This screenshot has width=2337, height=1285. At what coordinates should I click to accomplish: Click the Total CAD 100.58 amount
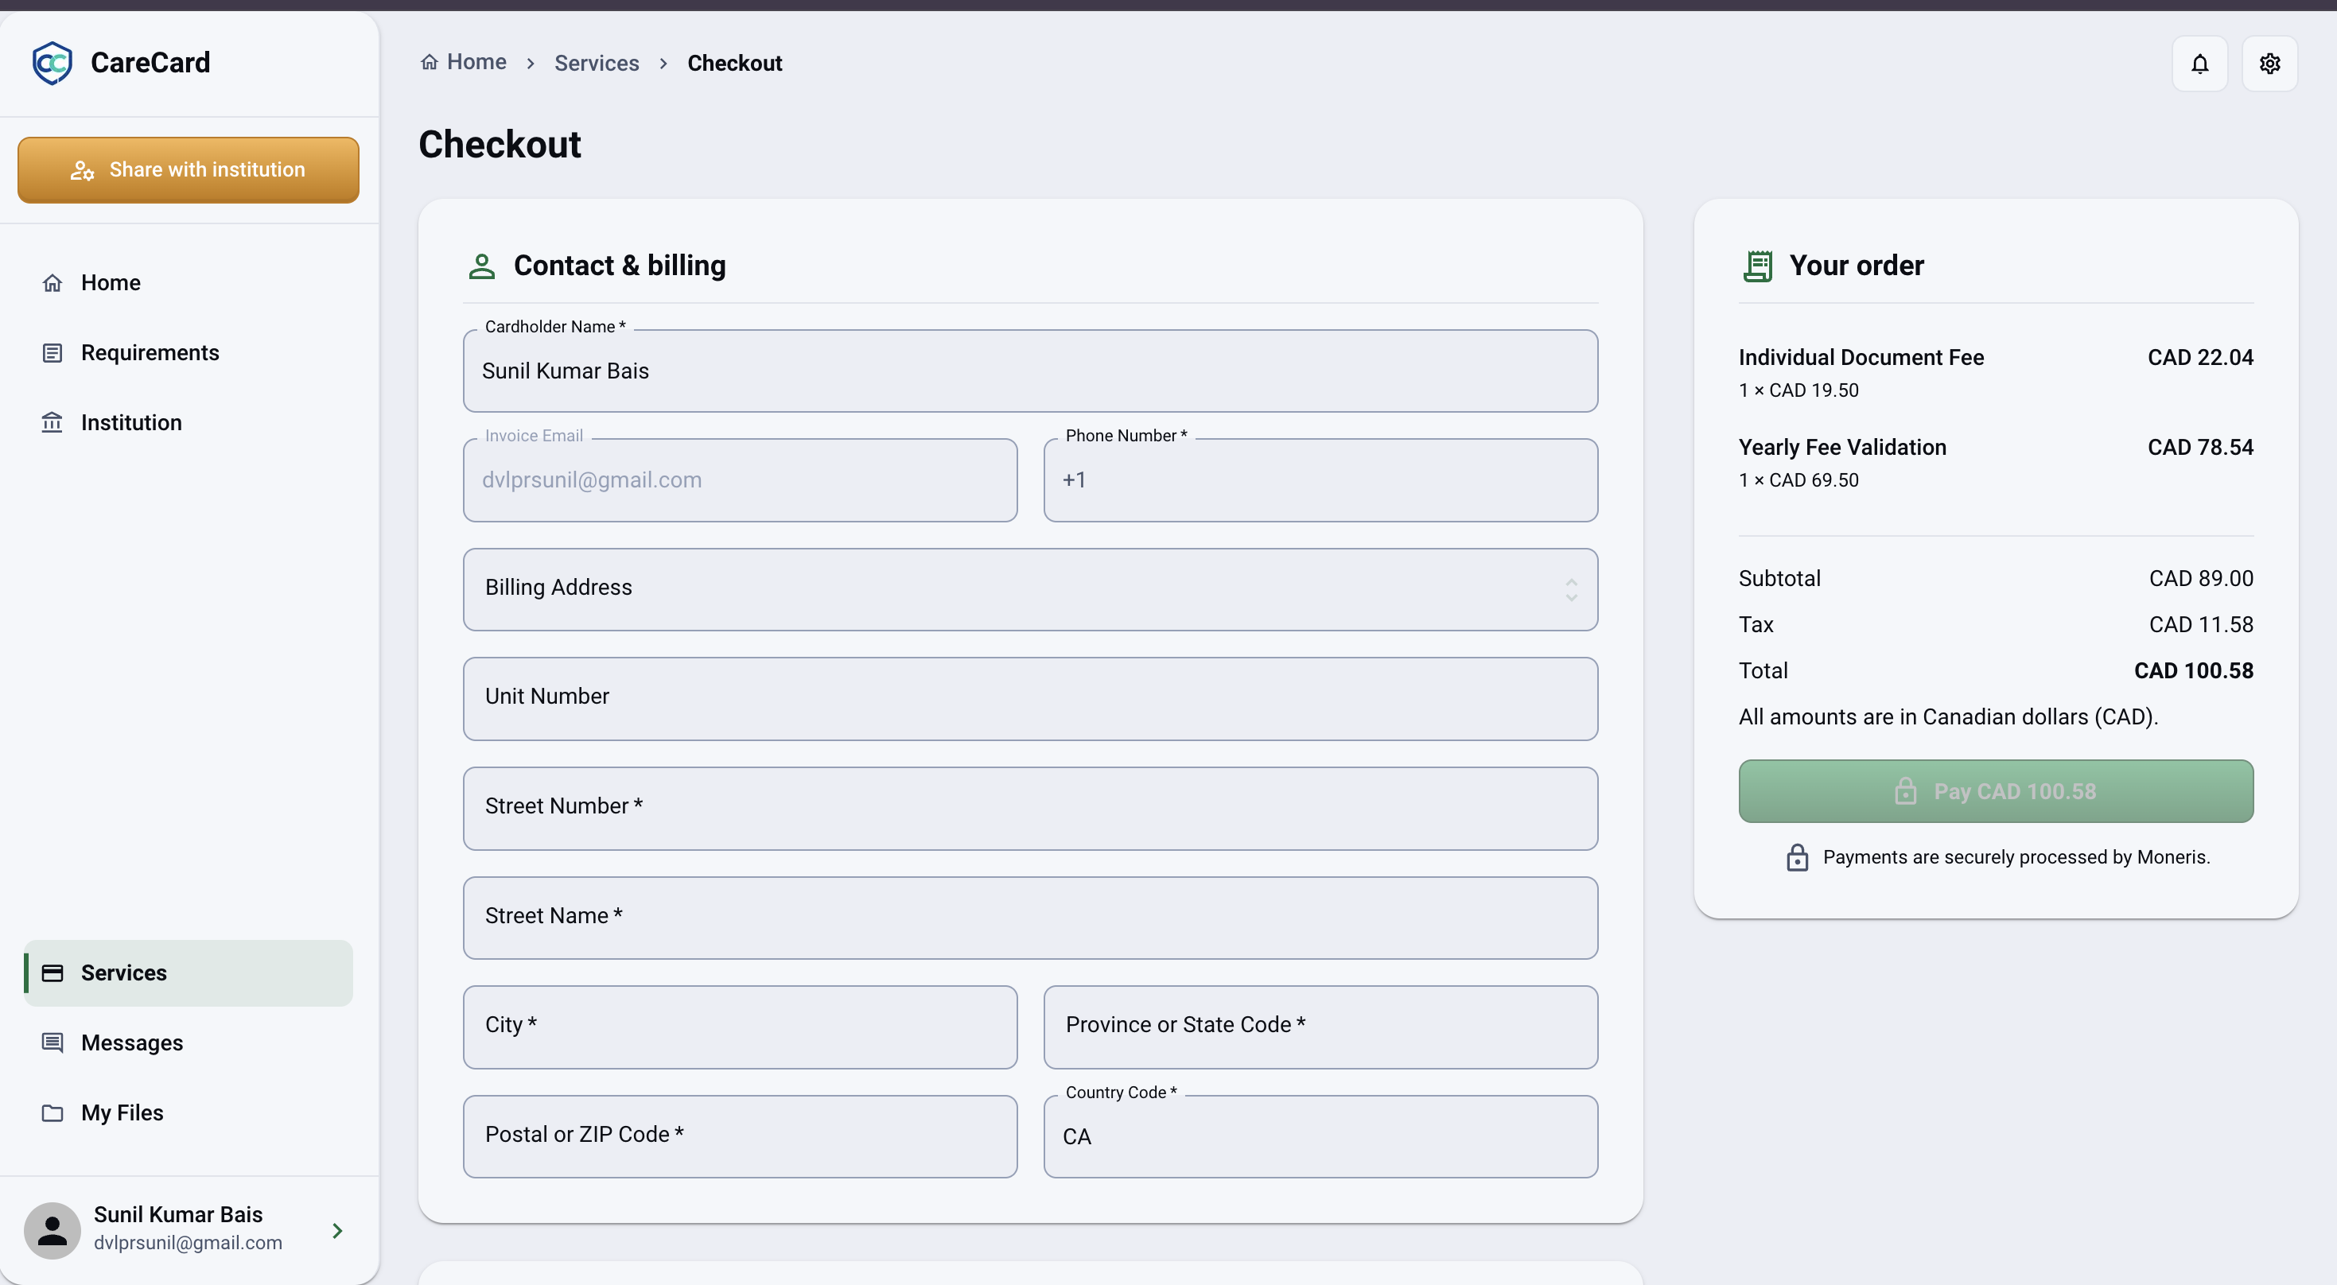[2193, 671]
